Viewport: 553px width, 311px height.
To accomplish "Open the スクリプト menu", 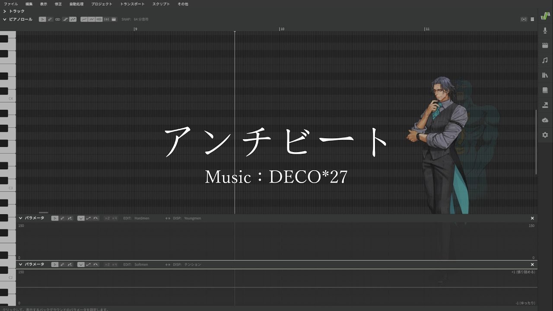I will tap(161, 4).
